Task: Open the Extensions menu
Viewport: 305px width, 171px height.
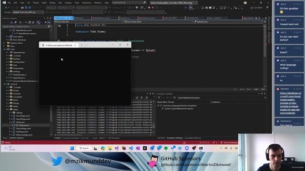Action: coord(87,3)
